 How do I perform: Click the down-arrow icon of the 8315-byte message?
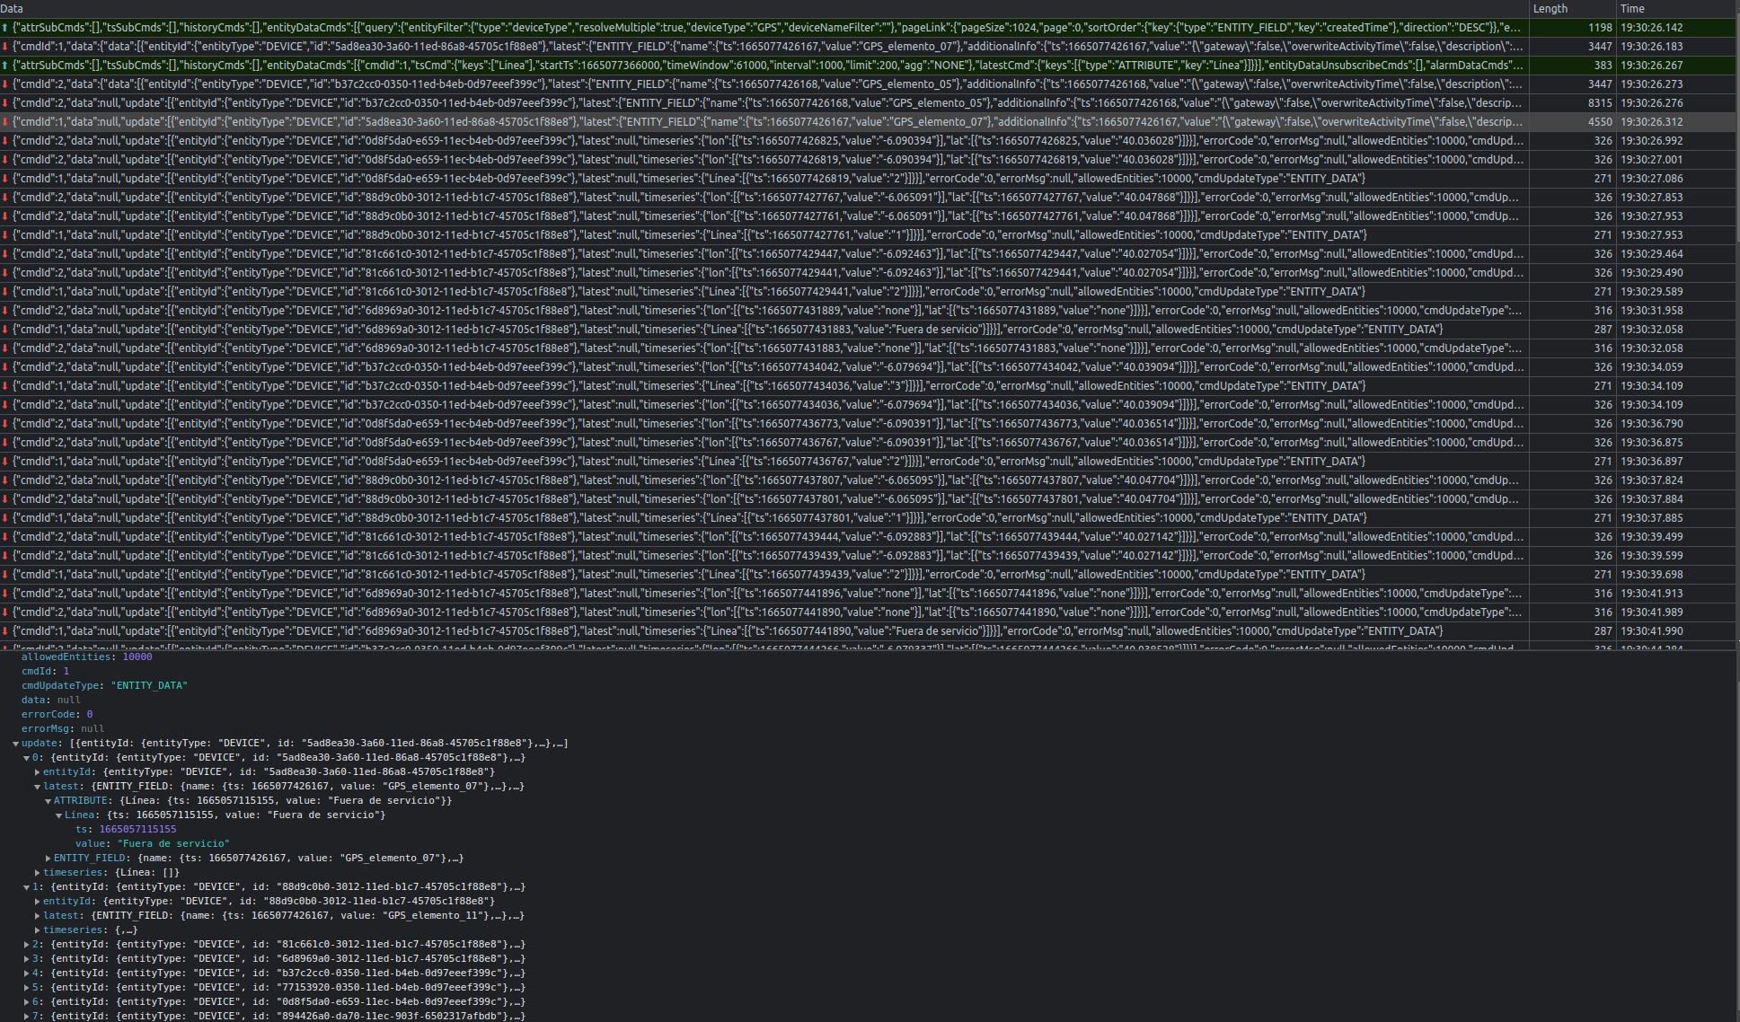coord(6,102)
